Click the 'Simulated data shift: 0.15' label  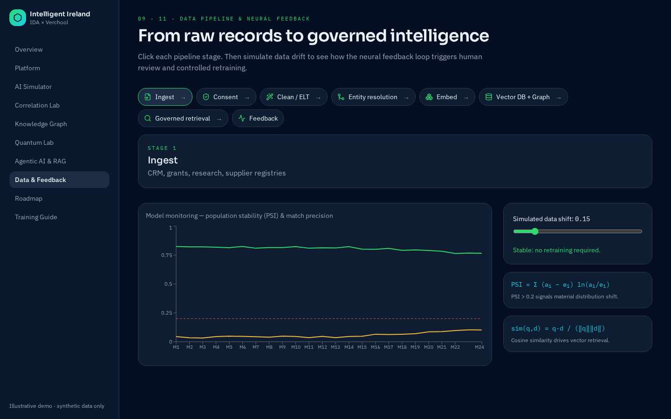(551, 219)
